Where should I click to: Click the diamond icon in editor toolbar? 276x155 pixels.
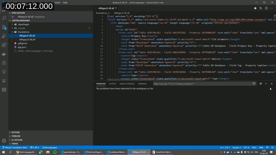pos(255,8)
